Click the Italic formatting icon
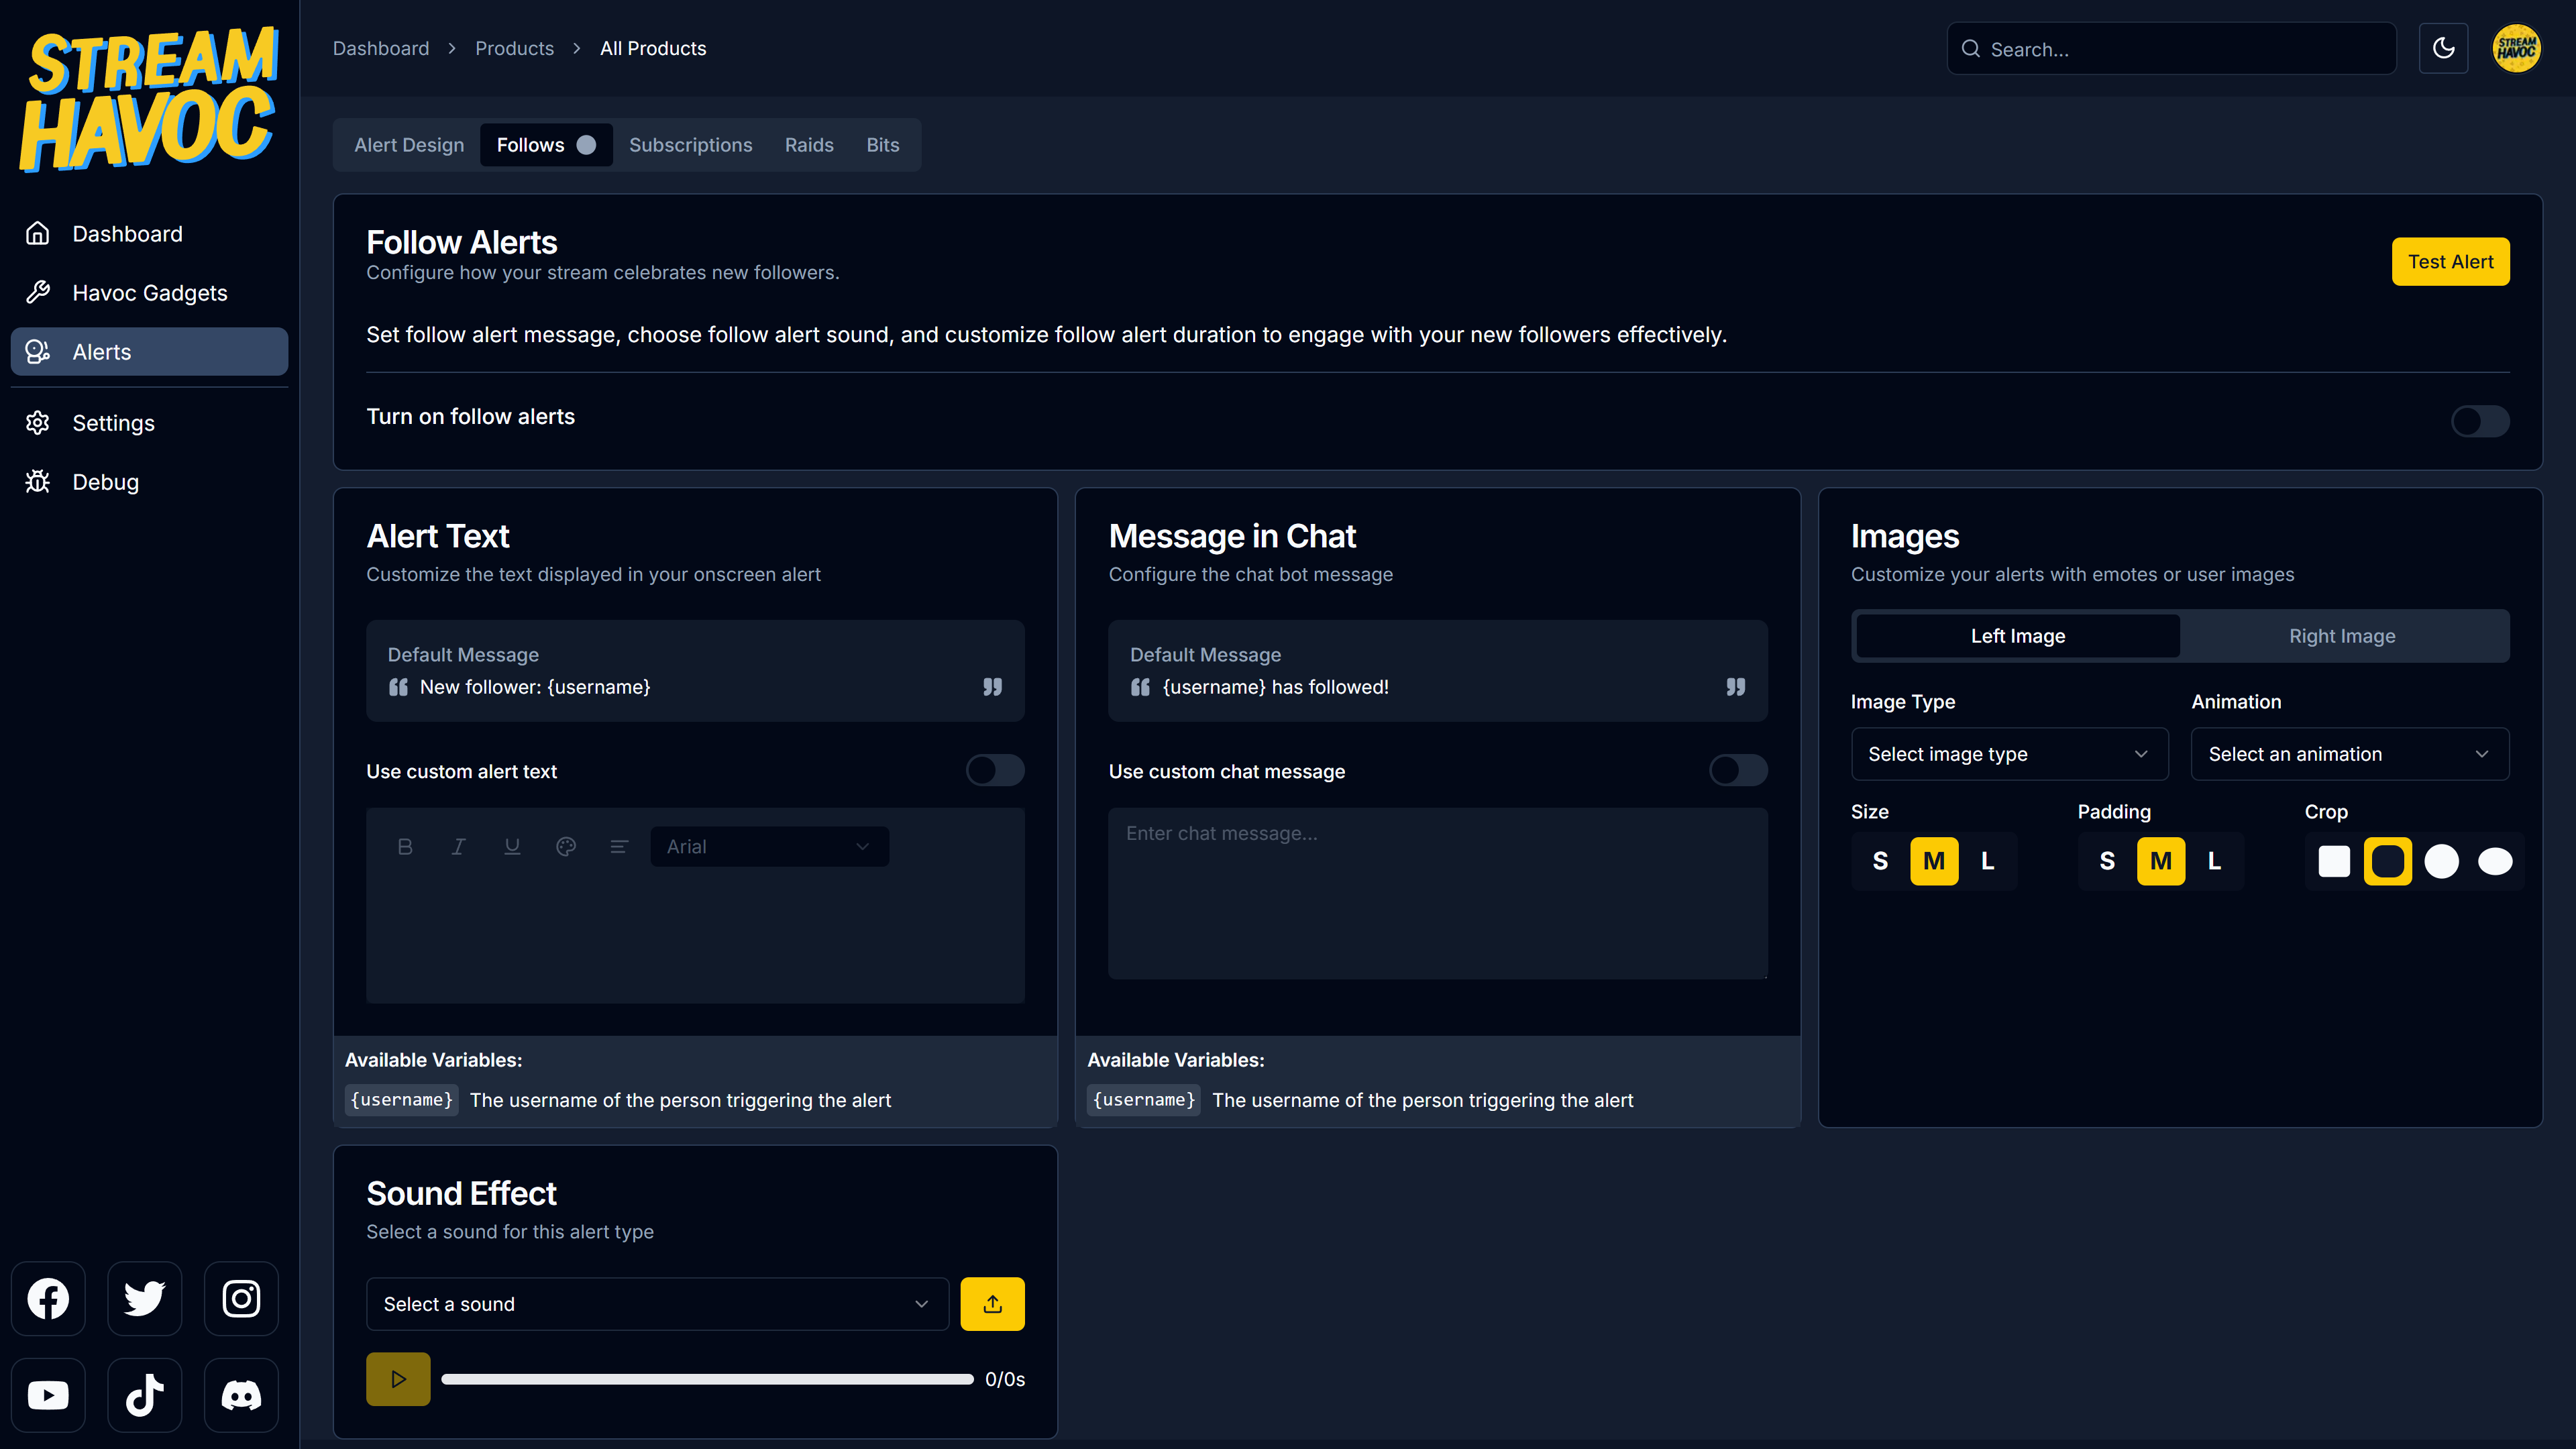The height and width of the screenshot is (1449, 2576). click(x=458, y=847)
